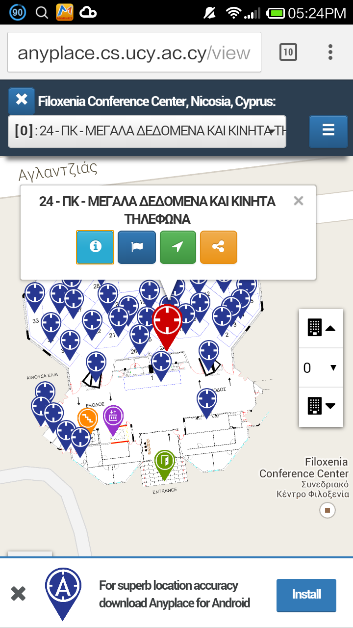The image size is (353, 628).
Task: Tap the blue marker below the ΟΔΟΣ label
Action: point(207,403)
